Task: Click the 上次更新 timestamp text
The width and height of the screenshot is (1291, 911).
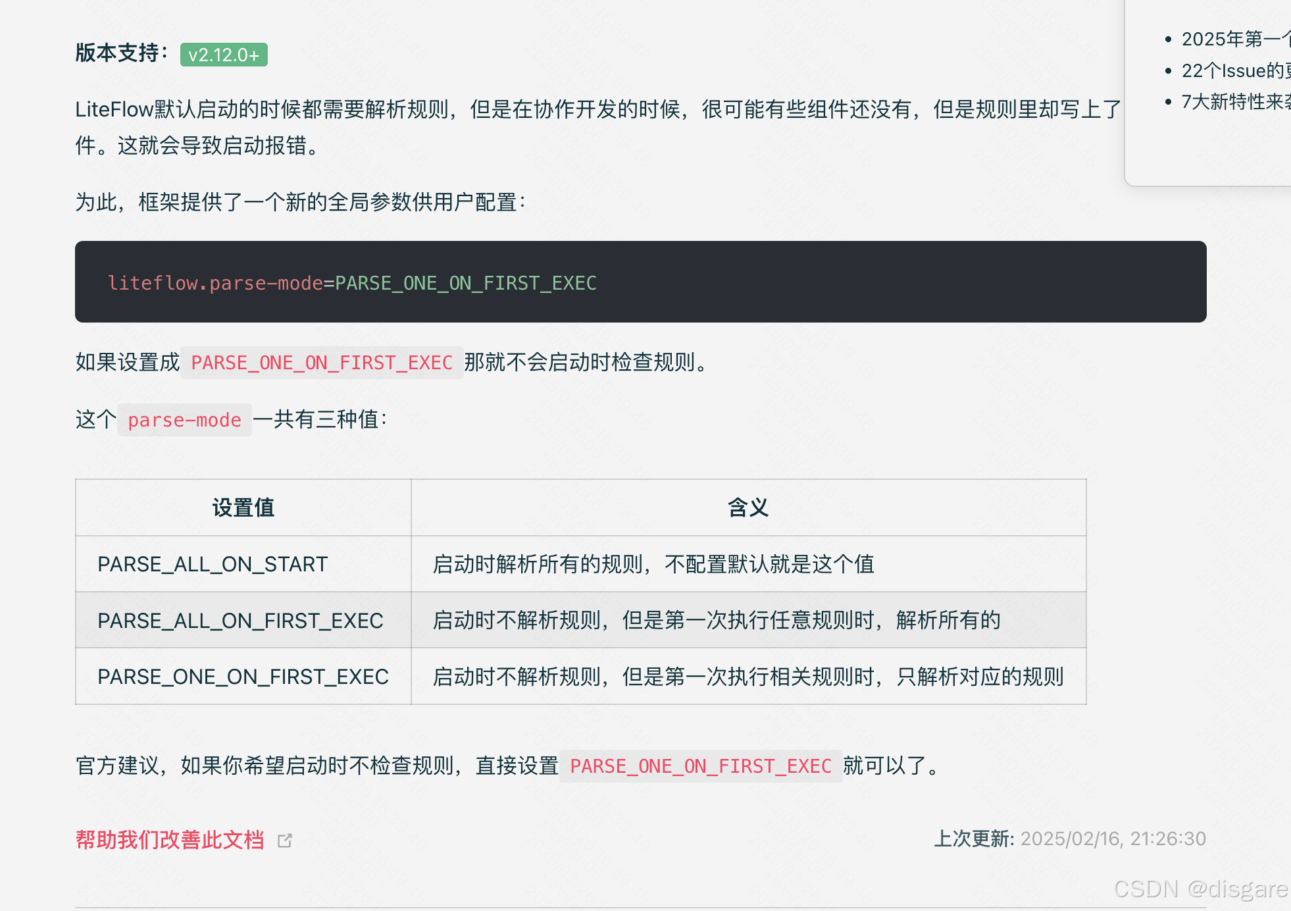Action: tap(1071, 838)
